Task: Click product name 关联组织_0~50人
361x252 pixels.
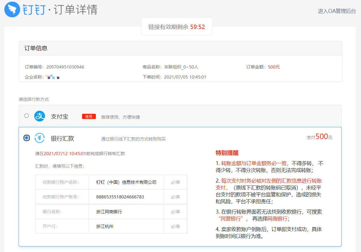Action: click(181, 67)
